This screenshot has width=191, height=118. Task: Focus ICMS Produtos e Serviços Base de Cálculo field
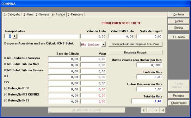coord(63,59)
